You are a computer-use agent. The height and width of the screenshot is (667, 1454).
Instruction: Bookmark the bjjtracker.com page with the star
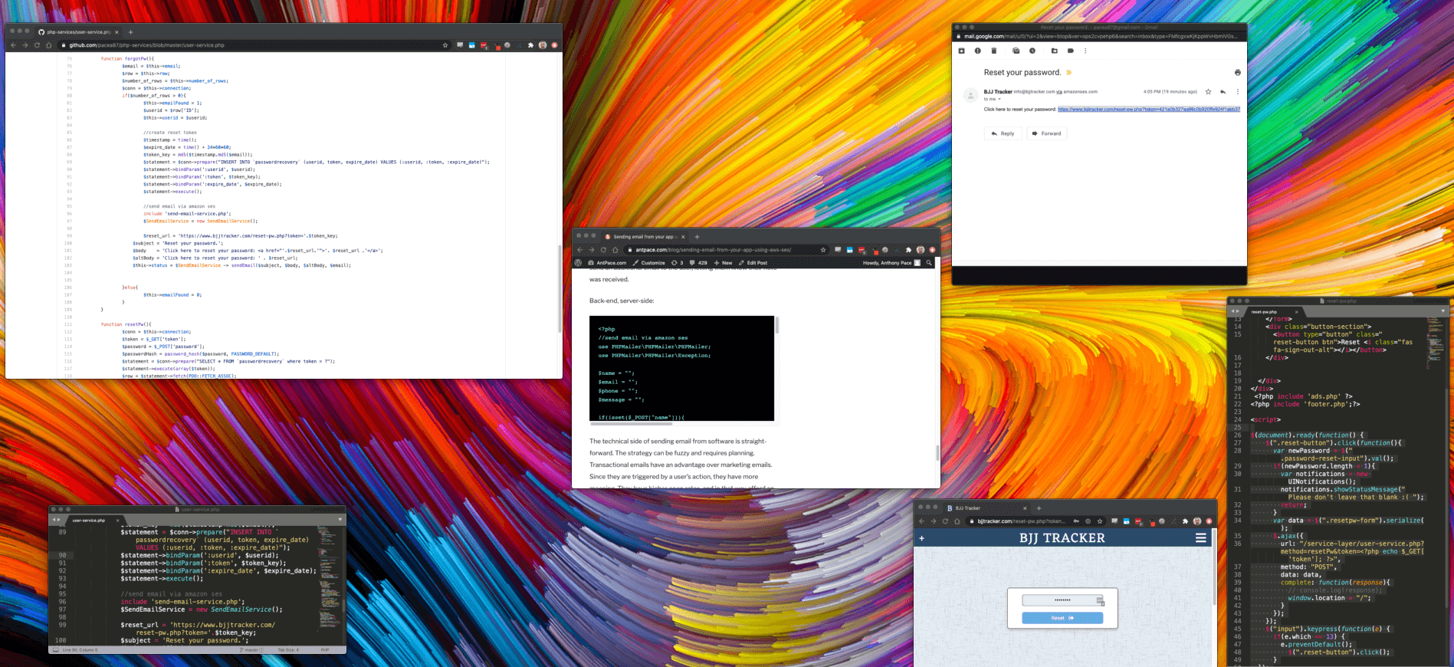pos(1100,521)
